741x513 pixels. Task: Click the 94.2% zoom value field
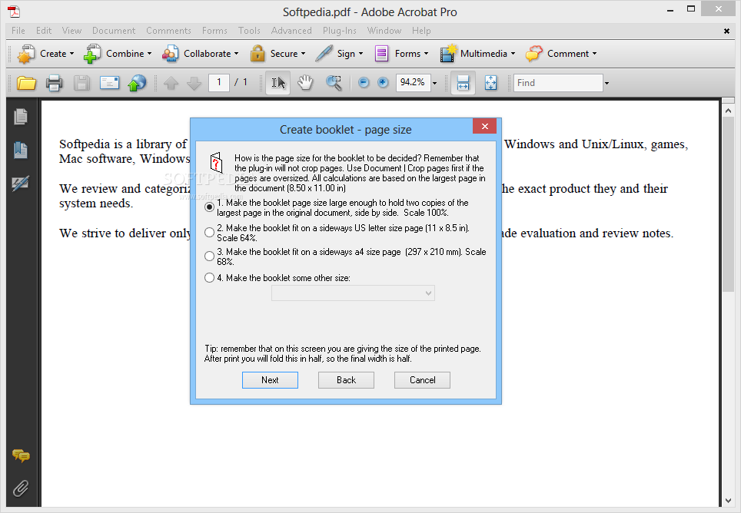pyautogui.click(x=413, y=83)
